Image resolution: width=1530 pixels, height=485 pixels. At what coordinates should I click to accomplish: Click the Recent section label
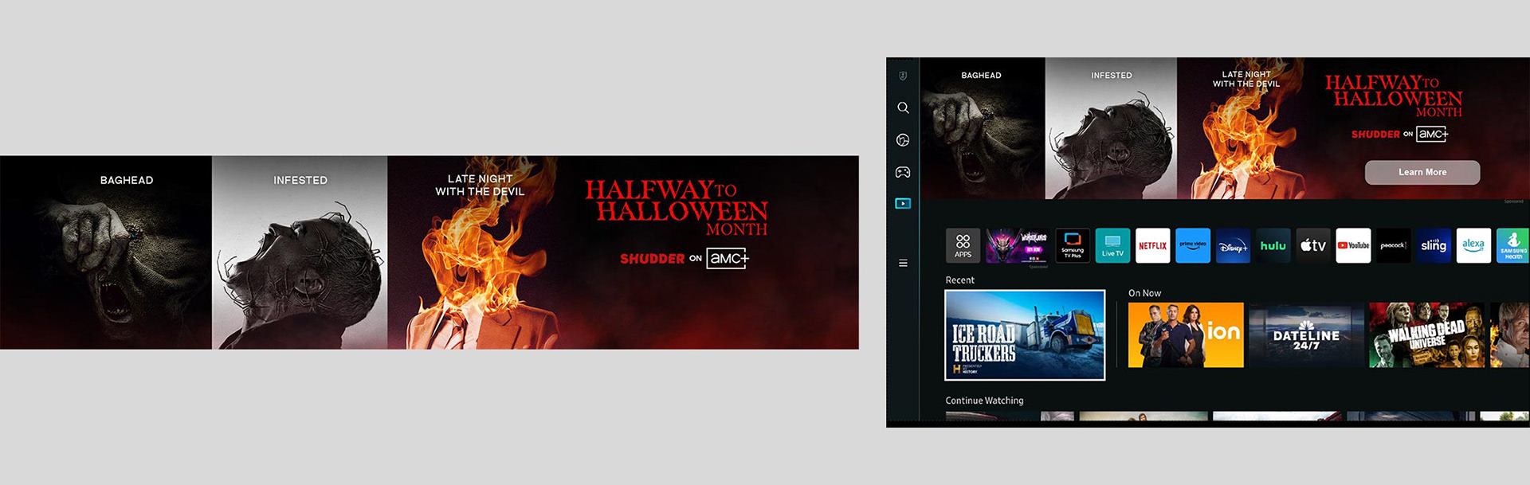(x=959, y=280)
